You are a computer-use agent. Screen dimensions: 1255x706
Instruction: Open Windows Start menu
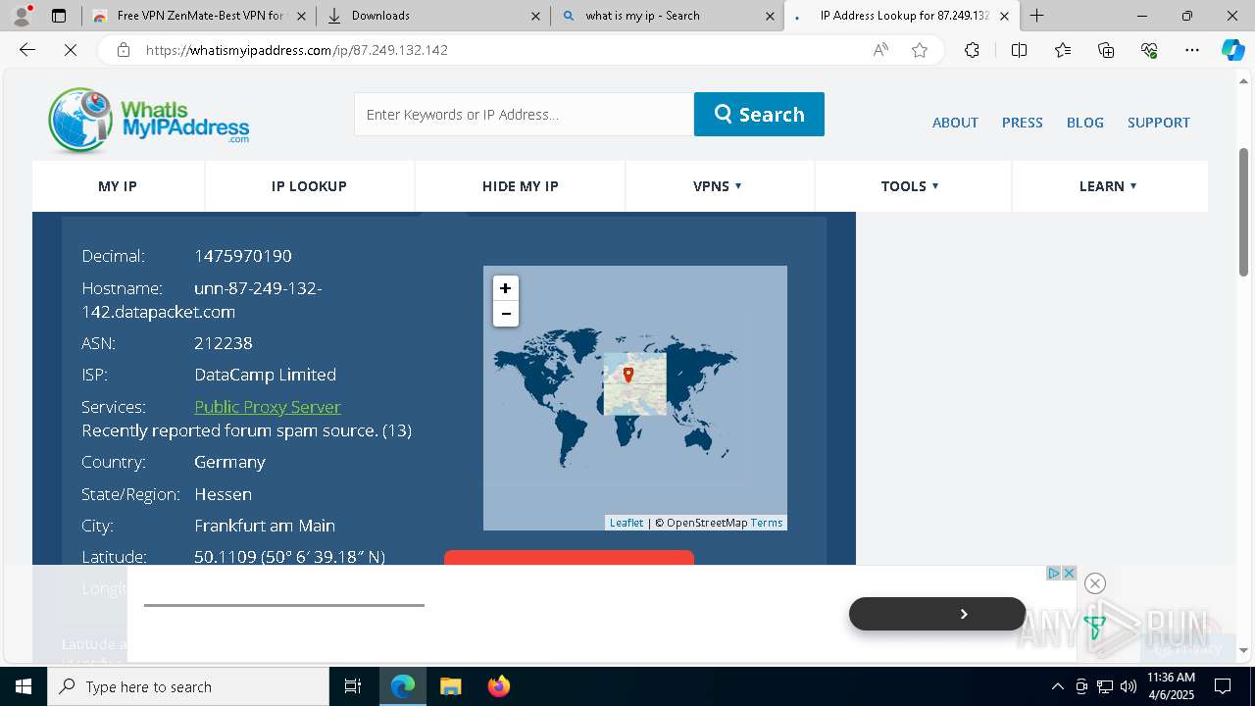(x=24, y=686)
